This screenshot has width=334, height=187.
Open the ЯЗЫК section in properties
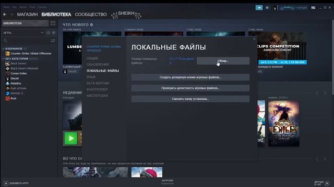click(x=91, y=77)
